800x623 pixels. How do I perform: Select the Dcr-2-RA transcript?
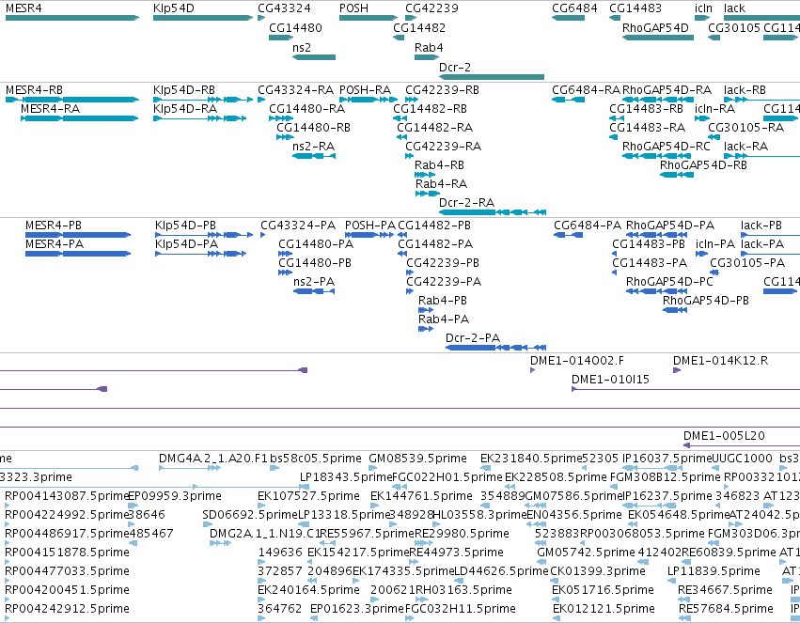point(493,212)
